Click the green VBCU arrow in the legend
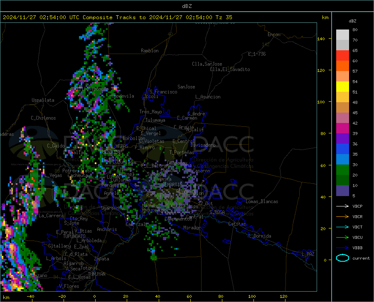The width and height of the screenshot is (374, 302). pos(342,238)
